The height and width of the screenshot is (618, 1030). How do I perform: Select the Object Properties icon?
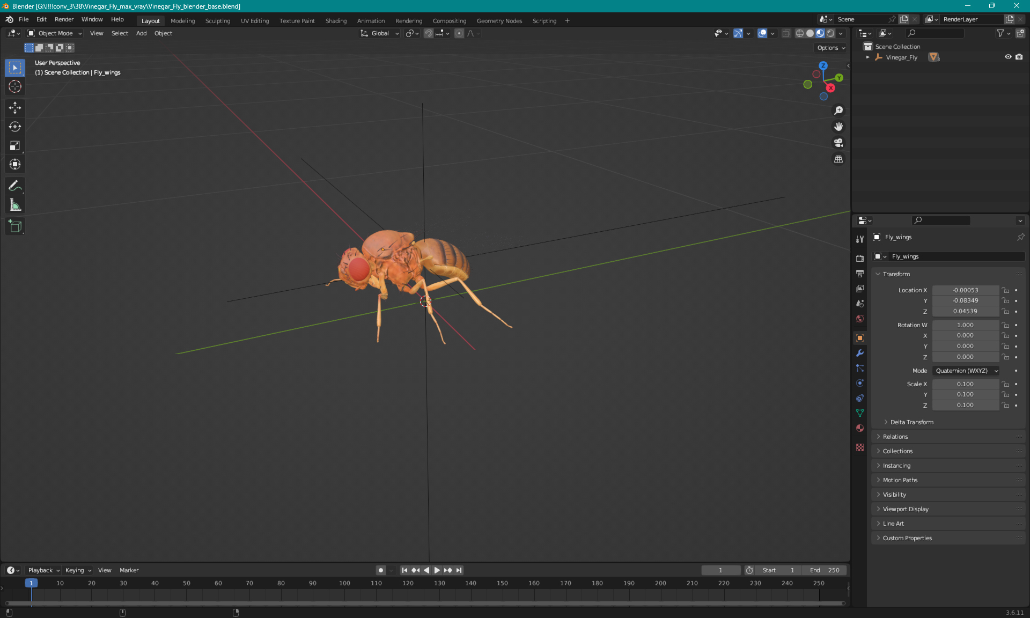point(860,337)
